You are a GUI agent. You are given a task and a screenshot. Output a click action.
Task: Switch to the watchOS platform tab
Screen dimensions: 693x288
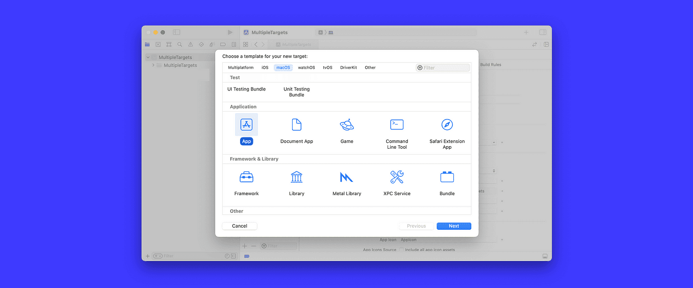click(x=306, y=67)
